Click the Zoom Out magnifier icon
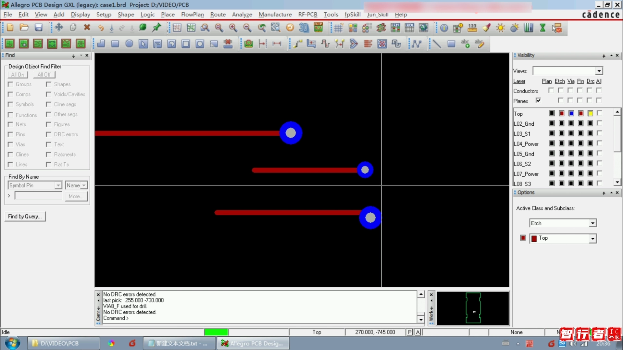 [x=247, y=28]
